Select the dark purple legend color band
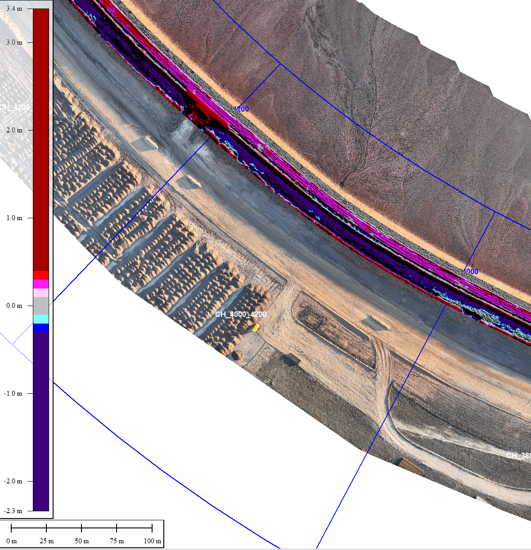Image resolution: width=531 pixels, height=550 pixels. point(41,422)
